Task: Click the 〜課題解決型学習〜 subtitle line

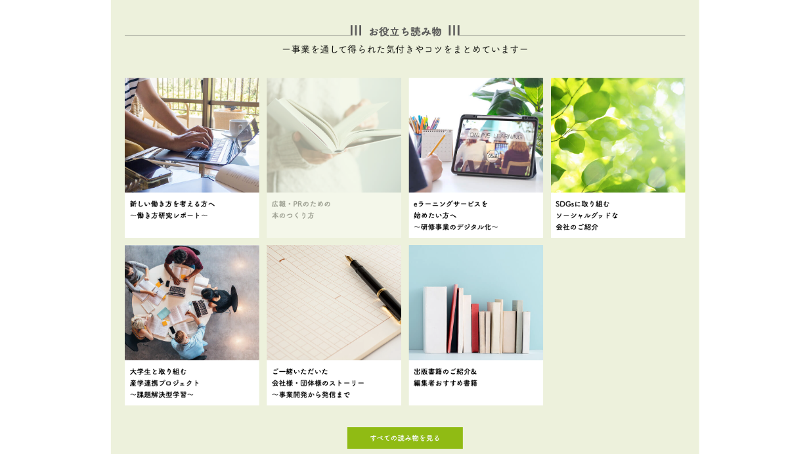Action: [162, 395]
